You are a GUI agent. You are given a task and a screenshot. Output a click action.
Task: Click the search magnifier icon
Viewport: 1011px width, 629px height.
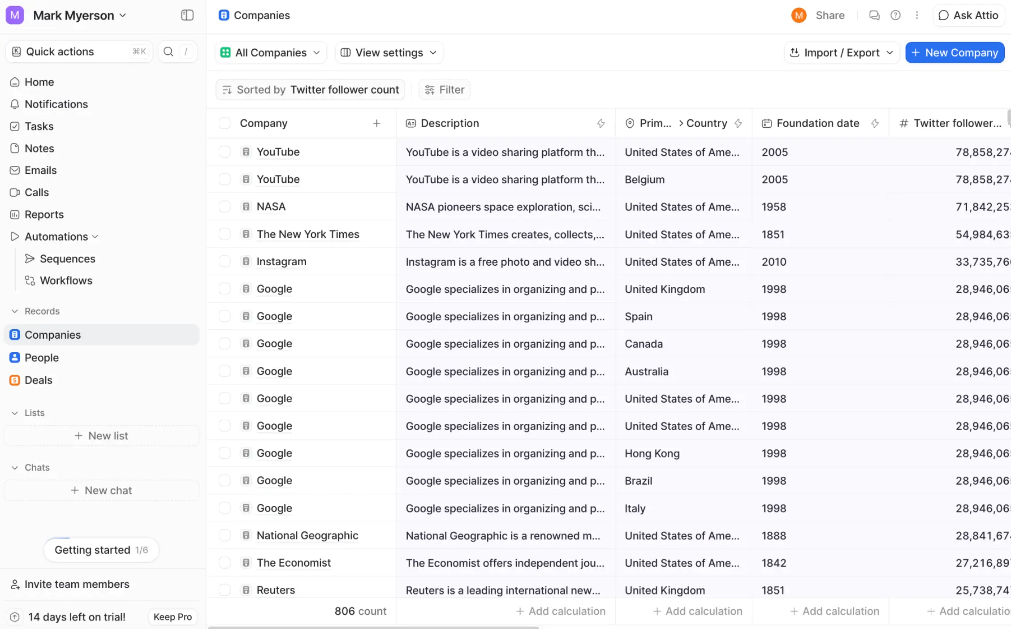(x=168, y=52)
